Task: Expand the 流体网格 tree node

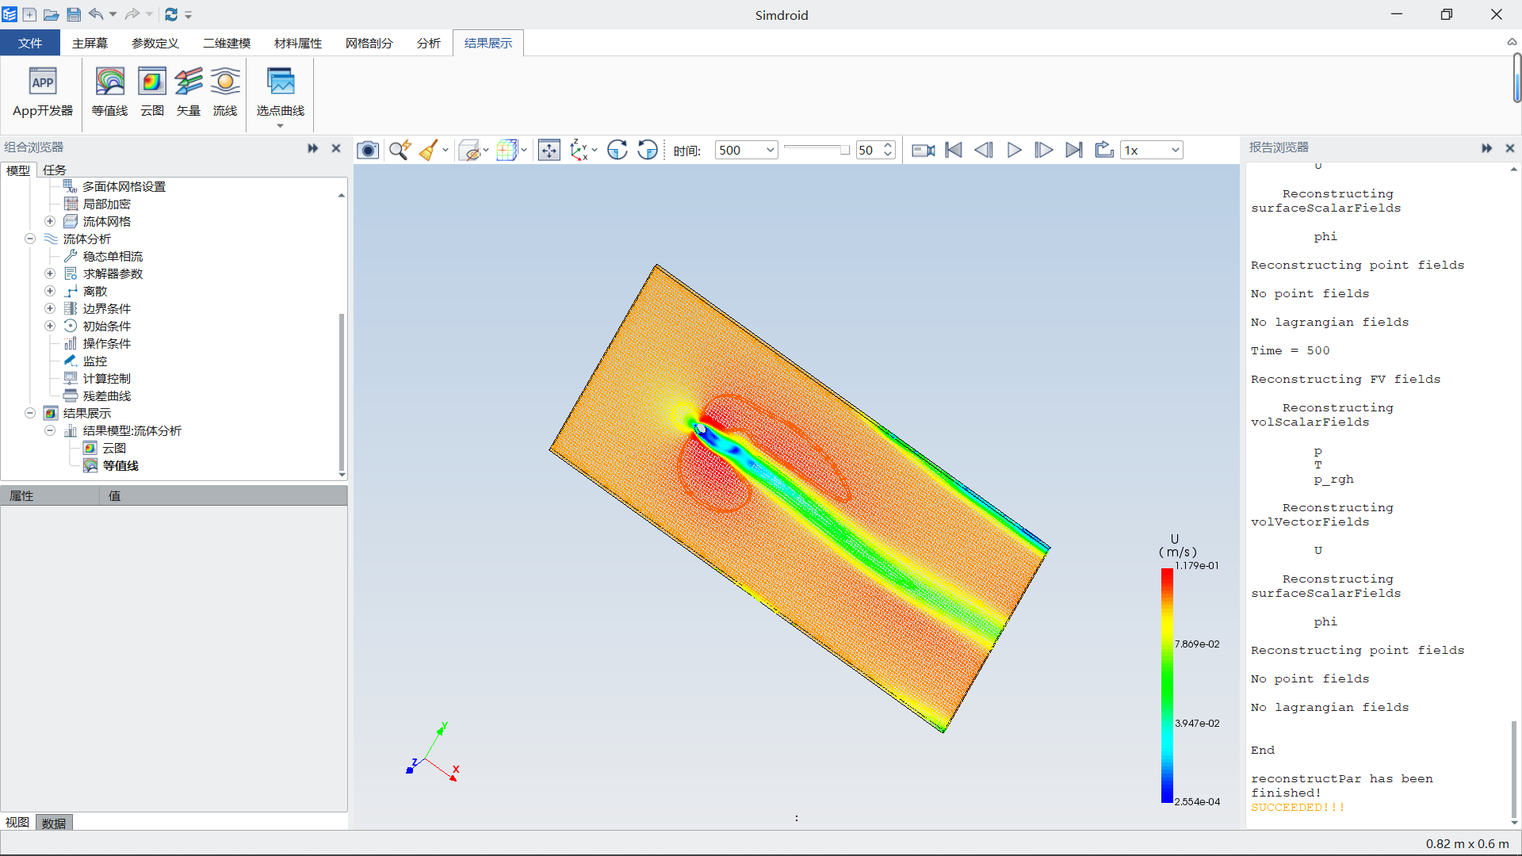Action: point(50,221)
